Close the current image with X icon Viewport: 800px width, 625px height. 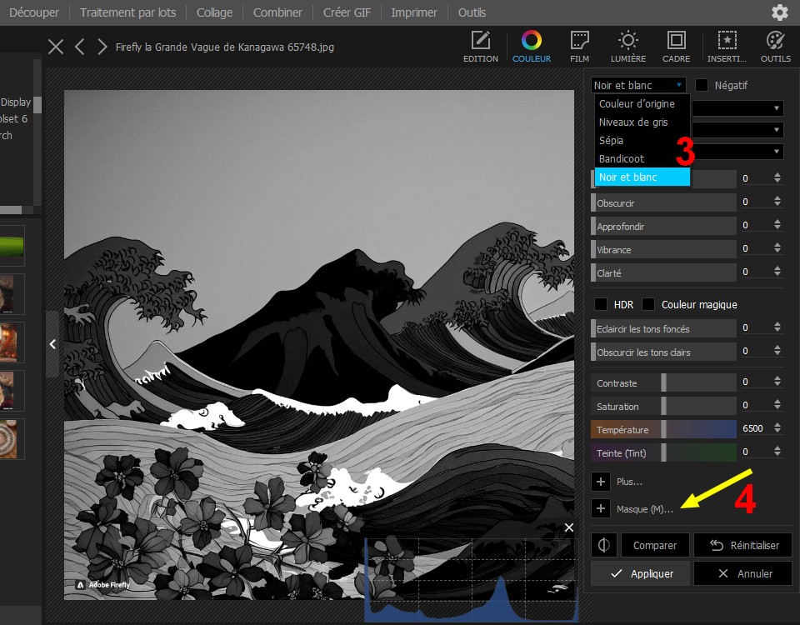(56, 47)
